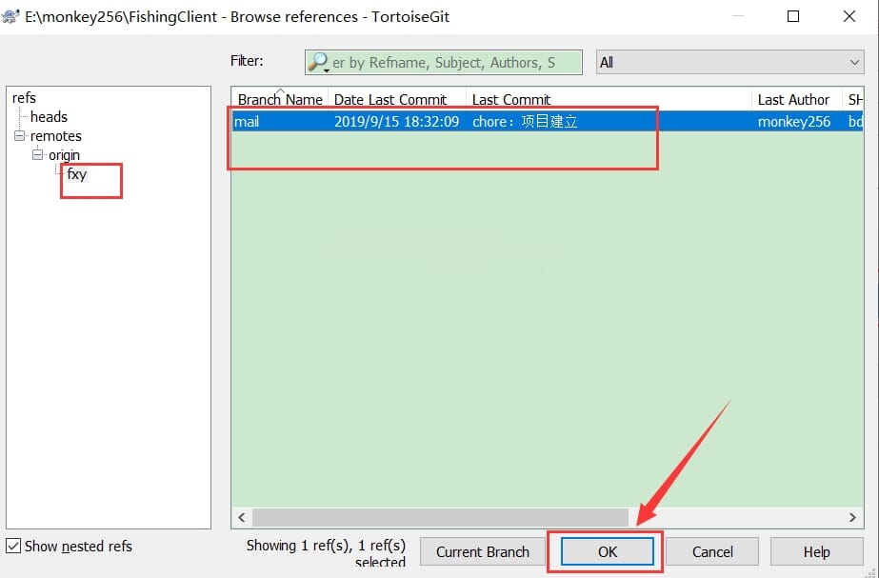Sort by the Last Commit column header
Viewport: 879px width, 578px height.
tap(609, 99)
